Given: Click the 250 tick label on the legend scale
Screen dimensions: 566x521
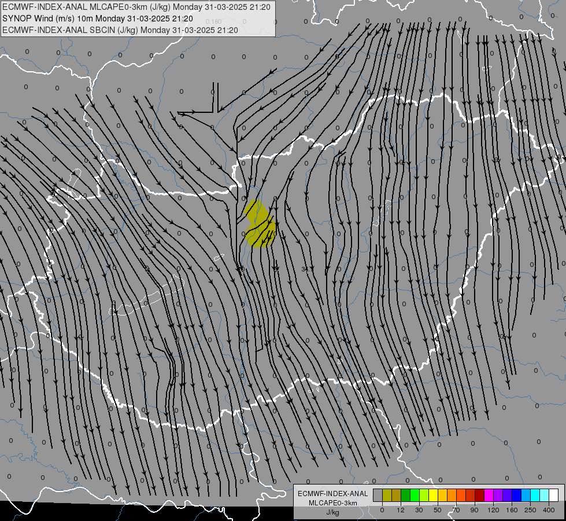Looking at the screenshot, I should (x=531, y=510).
